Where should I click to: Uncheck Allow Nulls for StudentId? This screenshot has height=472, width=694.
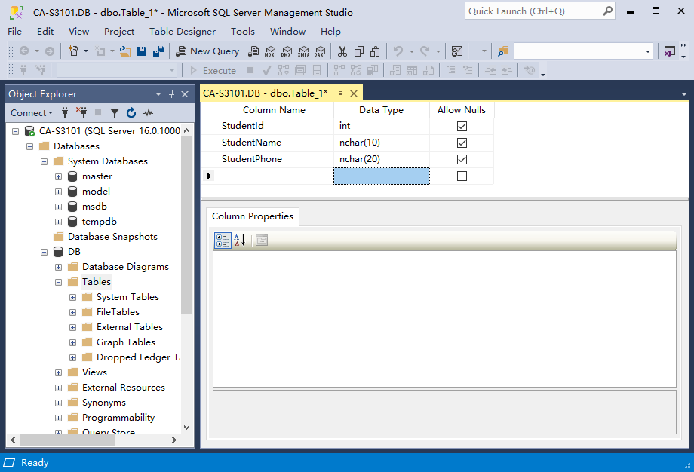[x=462, y=126]
